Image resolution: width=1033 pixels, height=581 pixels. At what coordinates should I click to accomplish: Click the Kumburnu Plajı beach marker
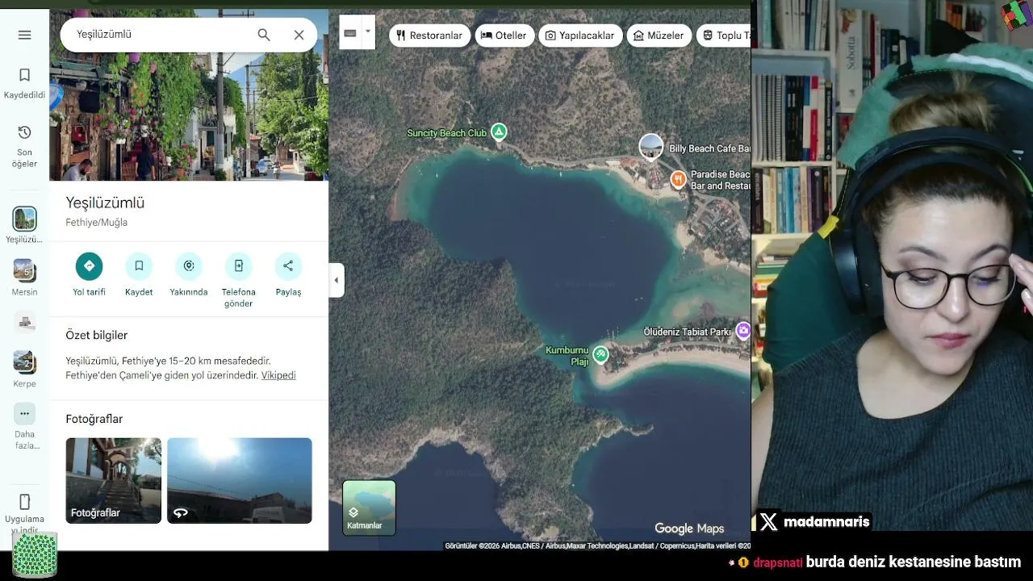pos(600,354)
